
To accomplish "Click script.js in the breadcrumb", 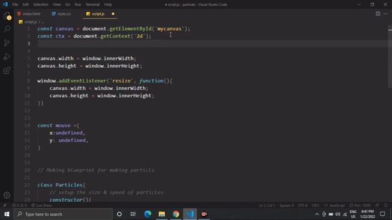I will pos(31,22).
